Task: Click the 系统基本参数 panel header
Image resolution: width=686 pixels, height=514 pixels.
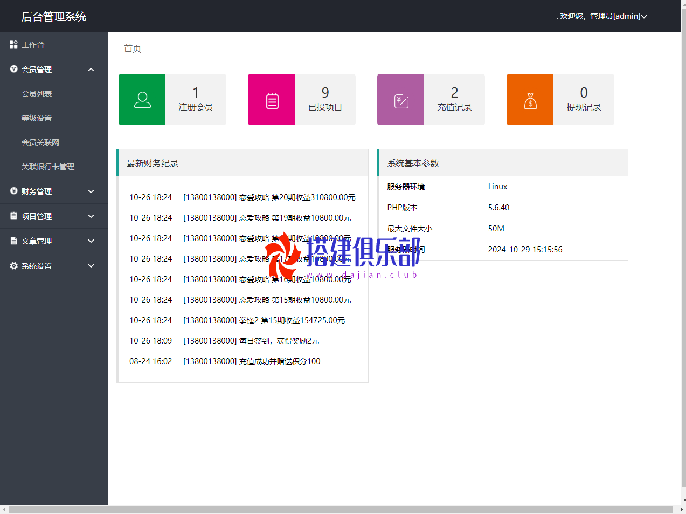Action: 503,163
